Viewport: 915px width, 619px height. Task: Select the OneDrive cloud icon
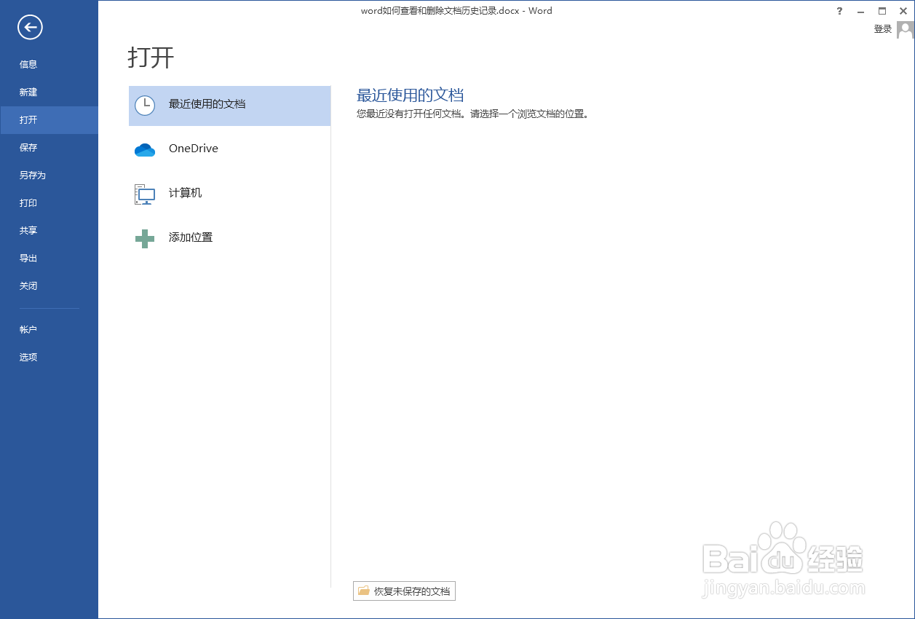click(x=145, y=149)
